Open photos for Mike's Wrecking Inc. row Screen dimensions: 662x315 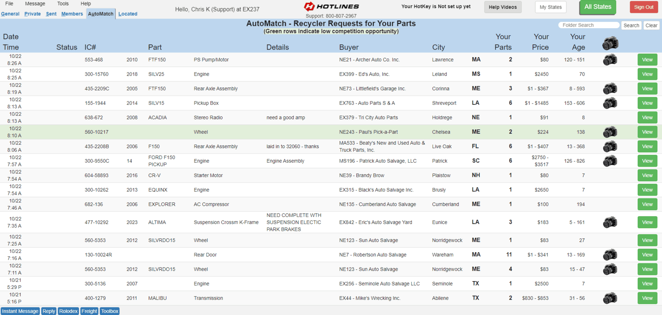[x=610, y=298]
